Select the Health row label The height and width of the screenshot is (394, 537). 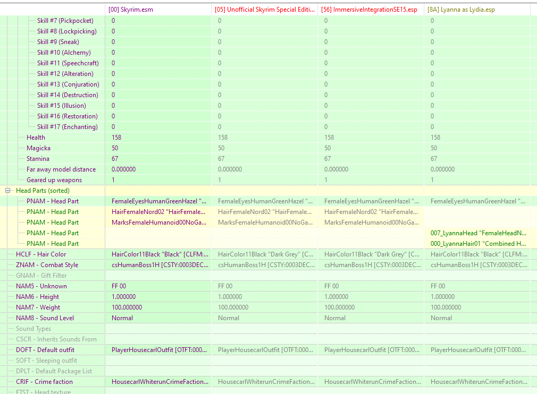(x=36, y=137)
